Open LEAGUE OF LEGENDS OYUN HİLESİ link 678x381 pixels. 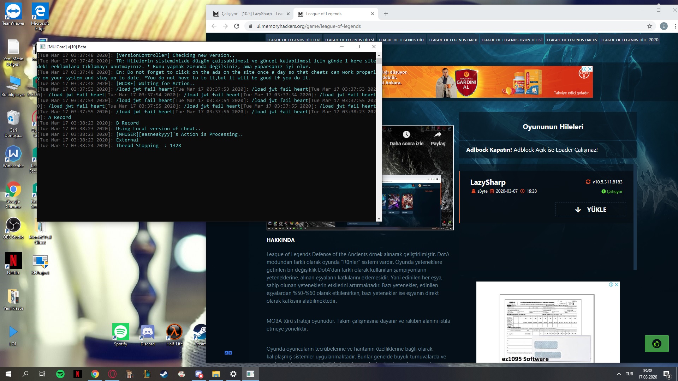tap(512, 40)
